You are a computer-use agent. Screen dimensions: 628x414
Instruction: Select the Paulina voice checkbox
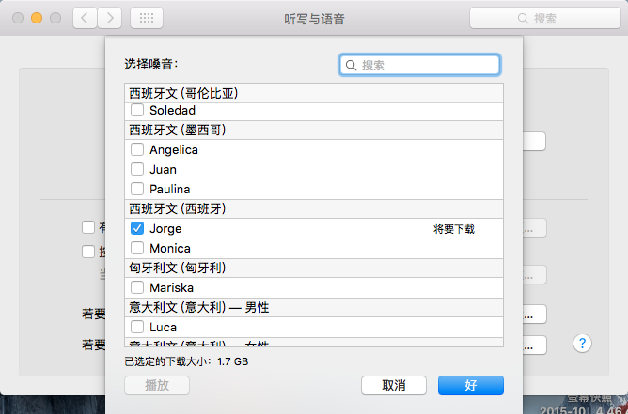tap(137, 190)
